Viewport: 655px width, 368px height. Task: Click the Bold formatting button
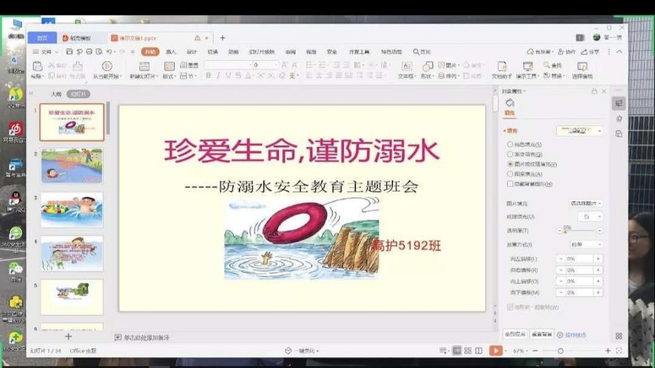(209, 76)
